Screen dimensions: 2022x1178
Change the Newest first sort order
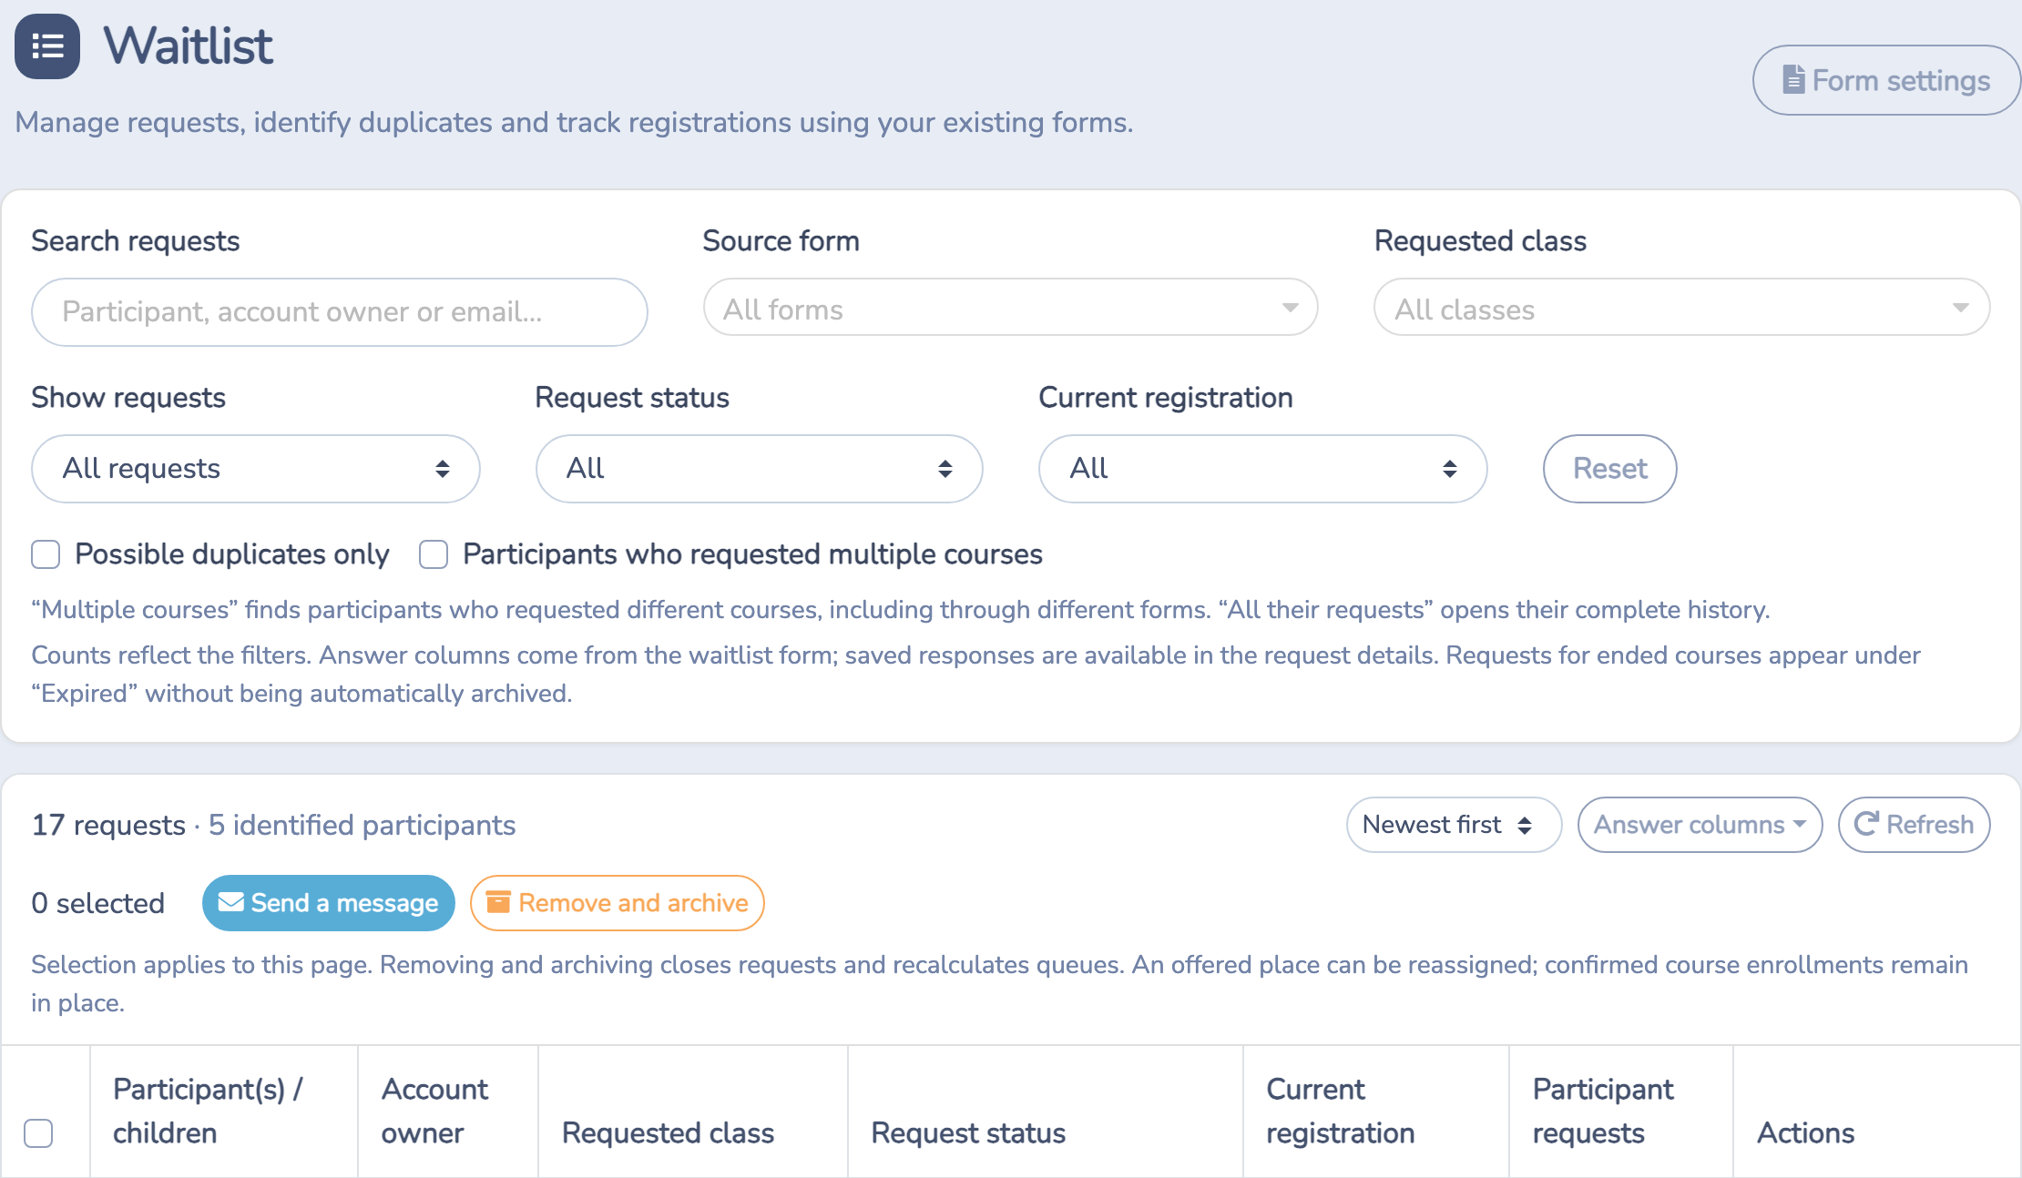[1454, 825]
